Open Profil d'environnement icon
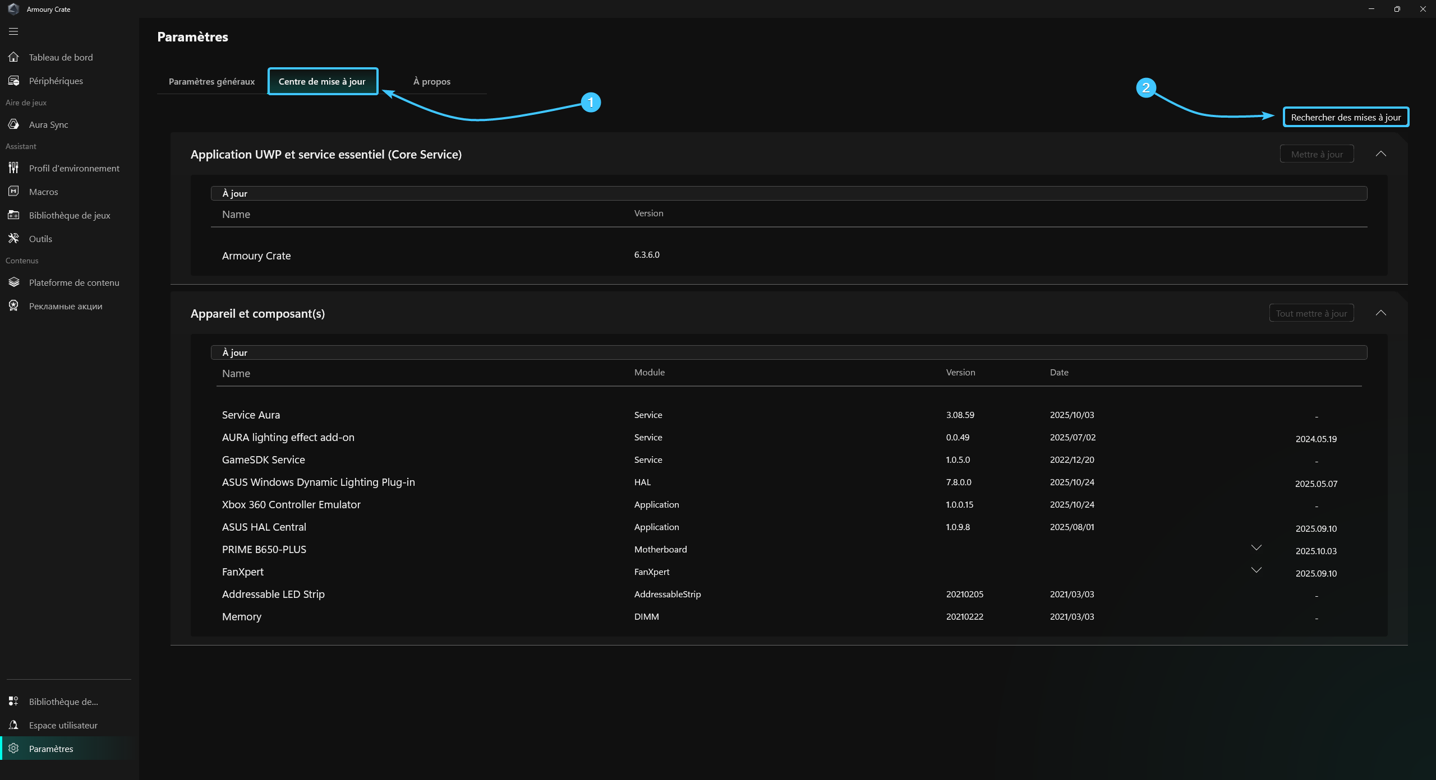This screenshot has height=780, width=1436. (14, 168)
